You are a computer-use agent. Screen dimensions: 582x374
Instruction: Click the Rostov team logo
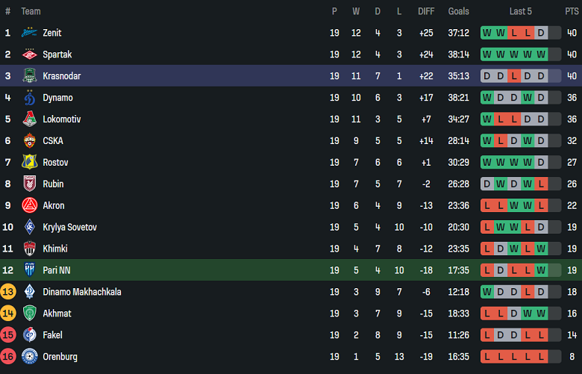(x=29, y=163)
